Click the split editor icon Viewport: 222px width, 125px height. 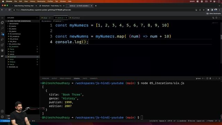coord(216,18)
